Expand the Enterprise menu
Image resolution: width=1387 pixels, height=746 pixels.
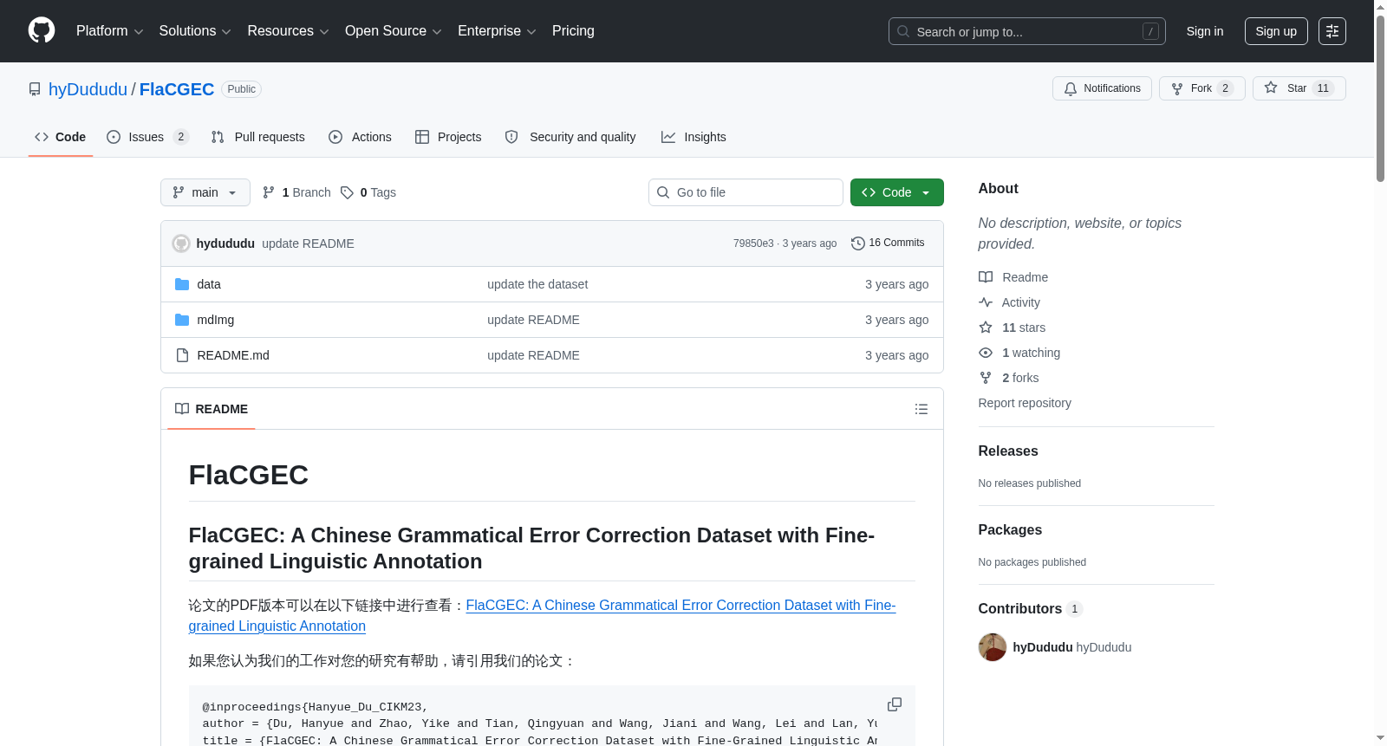pyautogui.click(x=497, y=31)
